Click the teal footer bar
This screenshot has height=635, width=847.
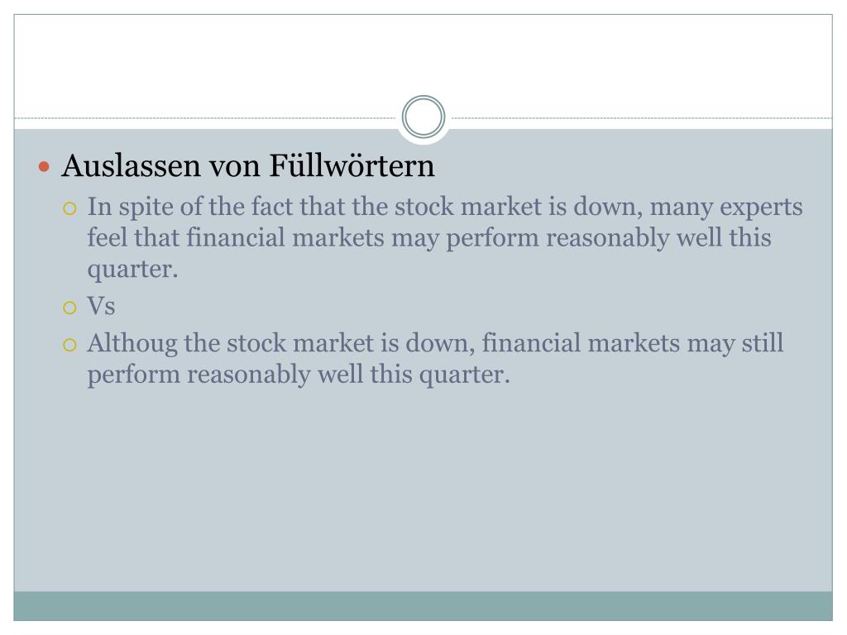tap(423, 606)
